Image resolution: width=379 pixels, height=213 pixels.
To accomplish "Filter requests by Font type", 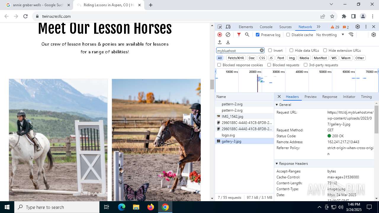I will pos(281,58).
